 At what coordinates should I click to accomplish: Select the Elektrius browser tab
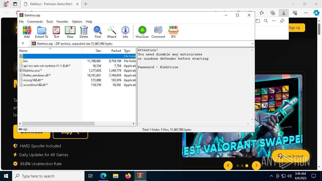tap(51, 4)
